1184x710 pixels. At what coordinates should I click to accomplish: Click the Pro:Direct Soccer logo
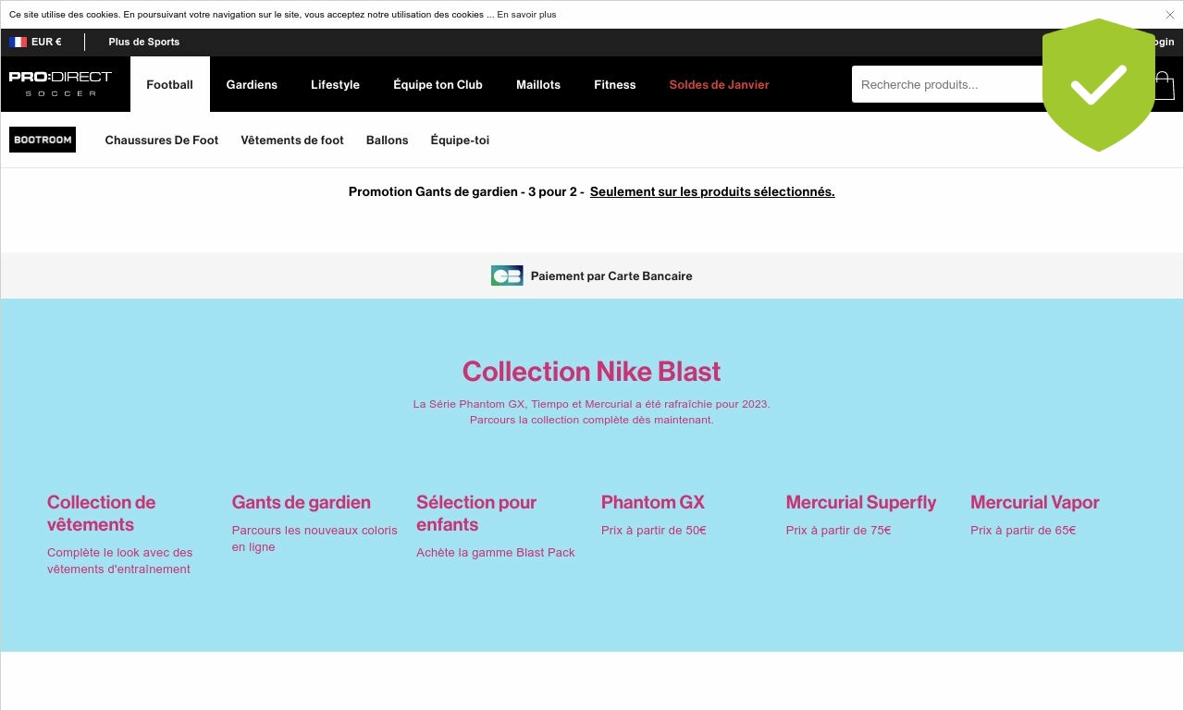tap(60, 83)
